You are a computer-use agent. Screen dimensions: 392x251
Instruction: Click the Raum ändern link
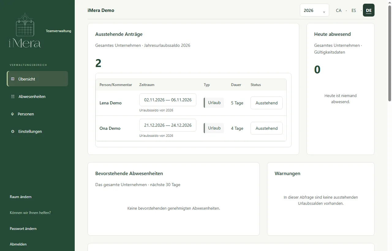coord(21,197)
